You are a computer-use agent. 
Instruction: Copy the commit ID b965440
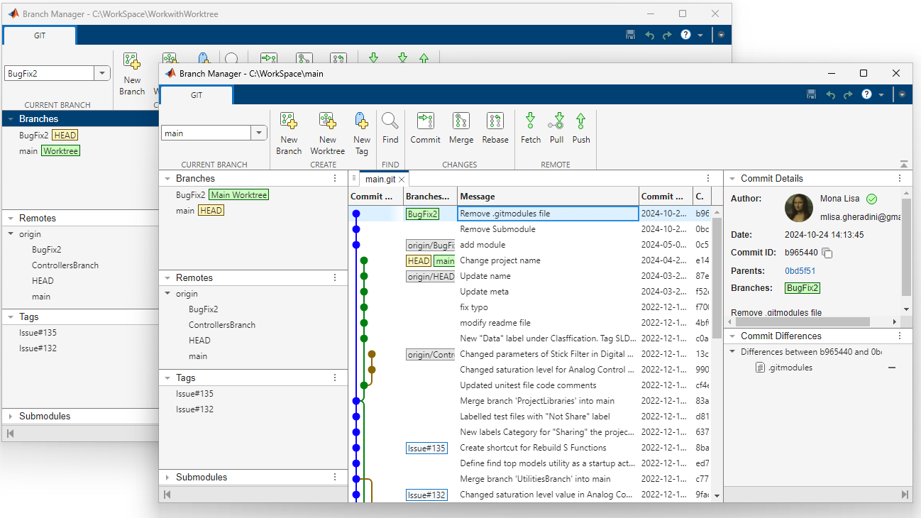827,253
